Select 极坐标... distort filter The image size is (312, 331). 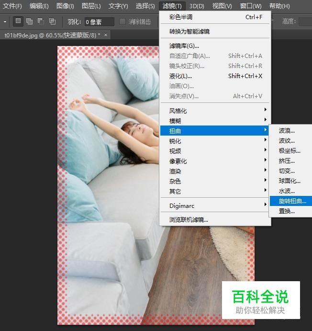[x=291, y=151]
